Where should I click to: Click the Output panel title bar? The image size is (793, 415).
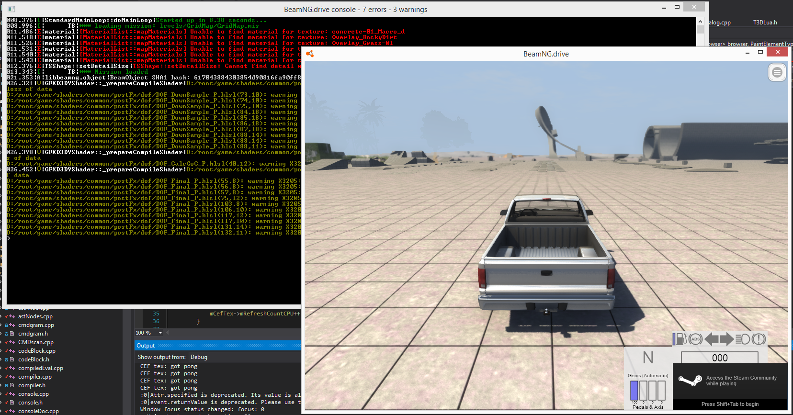click(x=218, y=346)
